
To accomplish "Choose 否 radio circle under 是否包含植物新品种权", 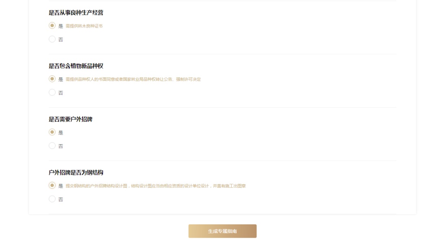I will pos(52,92).
